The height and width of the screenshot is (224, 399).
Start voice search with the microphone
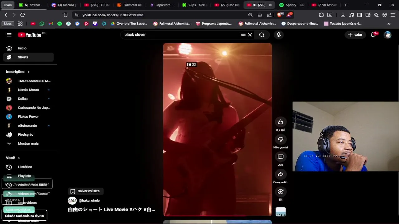[279, 35]
